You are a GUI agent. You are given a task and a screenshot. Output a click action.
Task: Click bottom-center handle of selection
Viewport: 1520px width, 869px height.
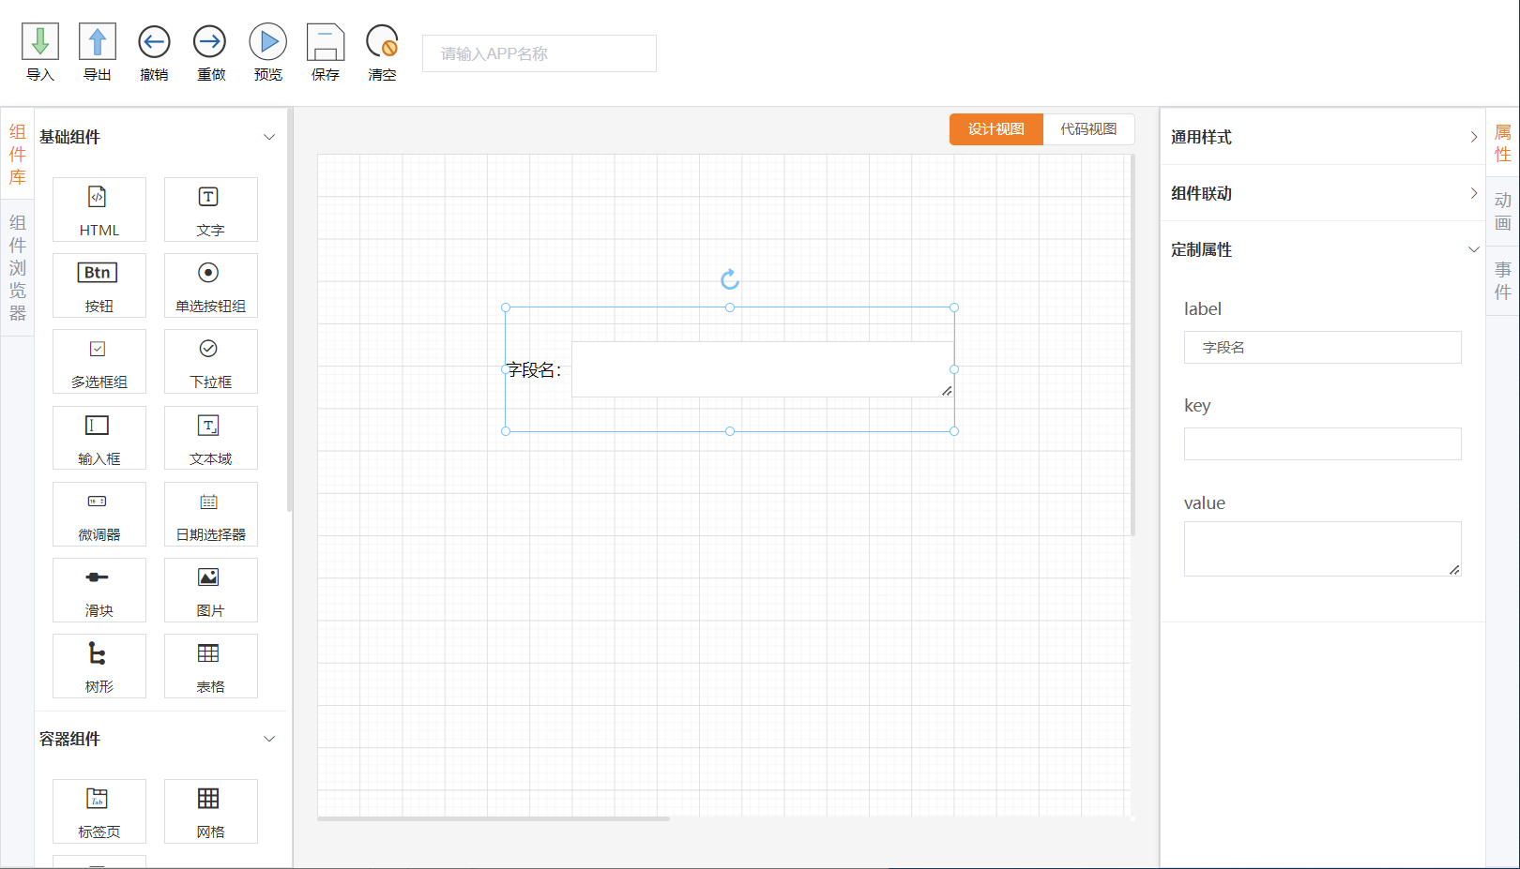coord(730,431)
